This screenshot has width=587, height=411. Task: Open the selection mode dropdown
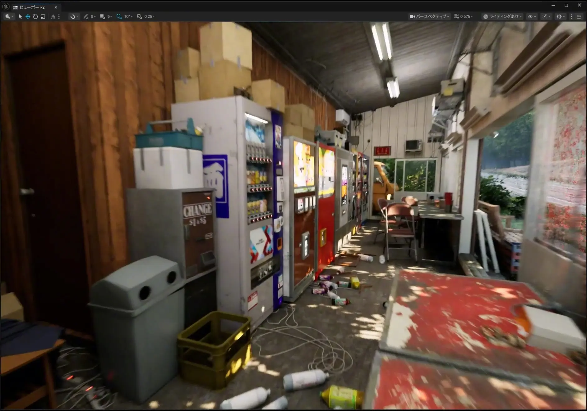coord(9,16)
